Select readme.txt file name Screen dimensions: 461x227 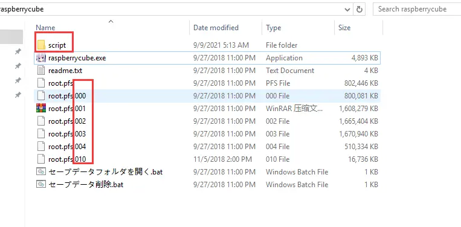tap(65, 71)
